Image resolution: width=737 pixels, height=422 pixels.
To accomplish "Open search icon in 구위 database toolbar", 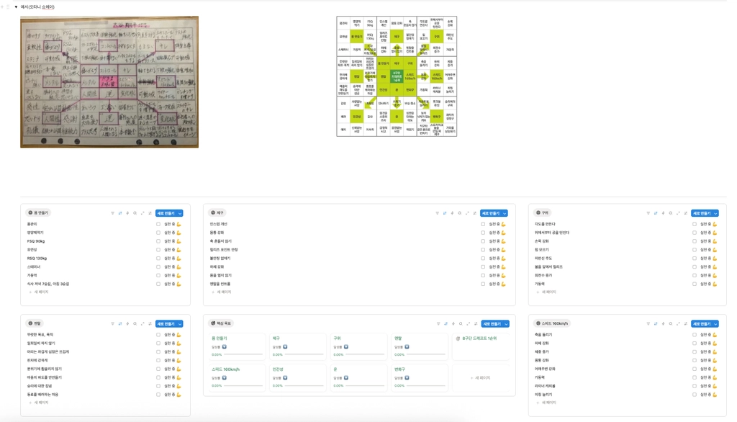I will 671,213.
